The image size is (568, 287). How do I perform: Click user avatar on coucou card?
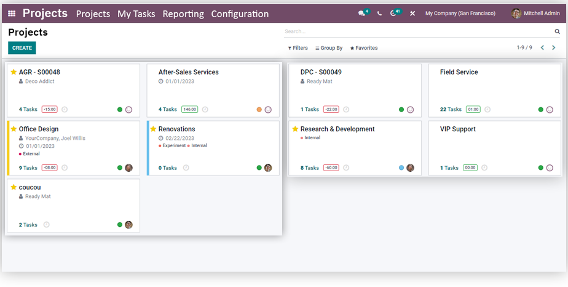128,224
